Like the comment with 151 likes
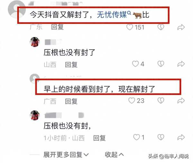193x163 pixels. coord(130,27)
